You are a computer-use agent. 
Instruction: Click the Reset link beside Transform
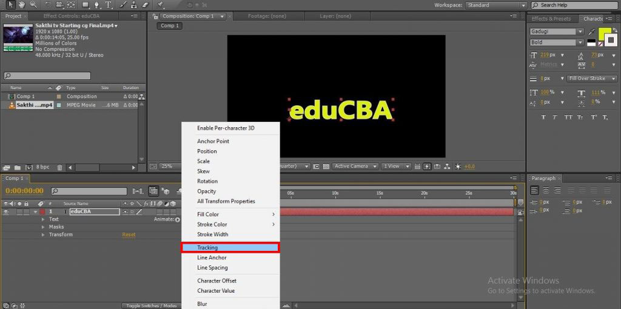pos(129,234)
